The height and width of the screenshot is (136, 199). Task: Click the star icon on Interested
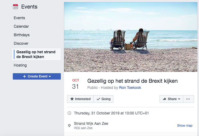(72, 99)
